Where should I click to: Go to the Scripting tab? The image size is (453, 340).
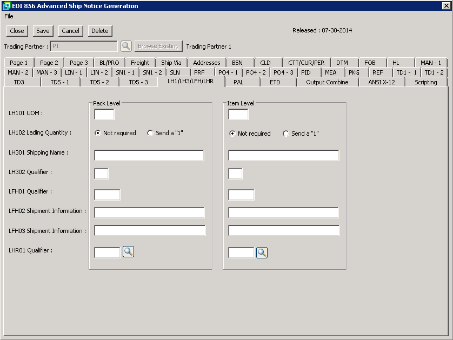pos(425,82)
